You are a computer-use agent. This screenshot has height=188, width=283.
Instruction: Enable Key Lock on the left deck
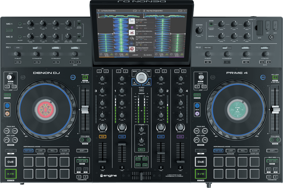point(85,77)
